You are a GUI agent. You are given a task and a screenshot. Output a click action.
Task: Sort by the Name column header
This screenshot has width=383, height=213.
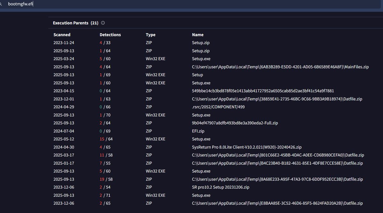(197, 35)
